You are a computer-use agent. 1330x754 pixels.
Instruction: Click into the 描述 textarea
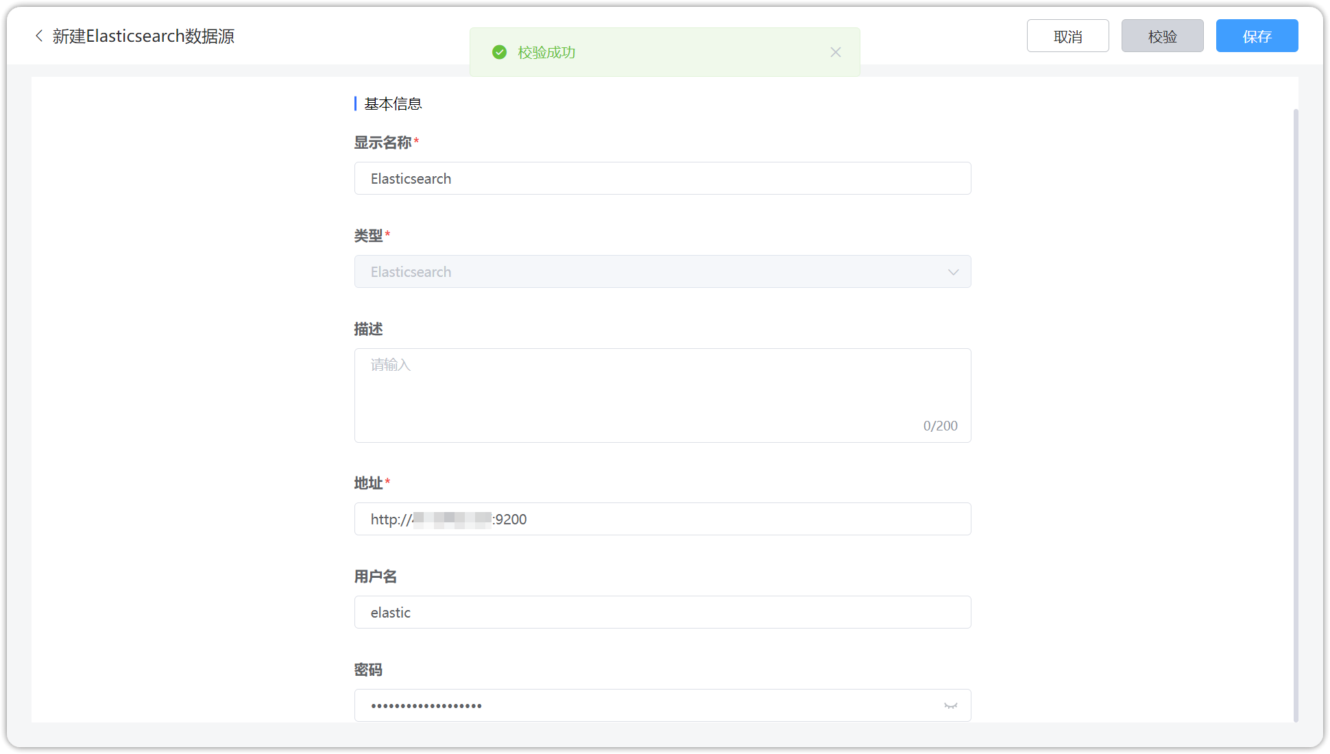point(662,396)
